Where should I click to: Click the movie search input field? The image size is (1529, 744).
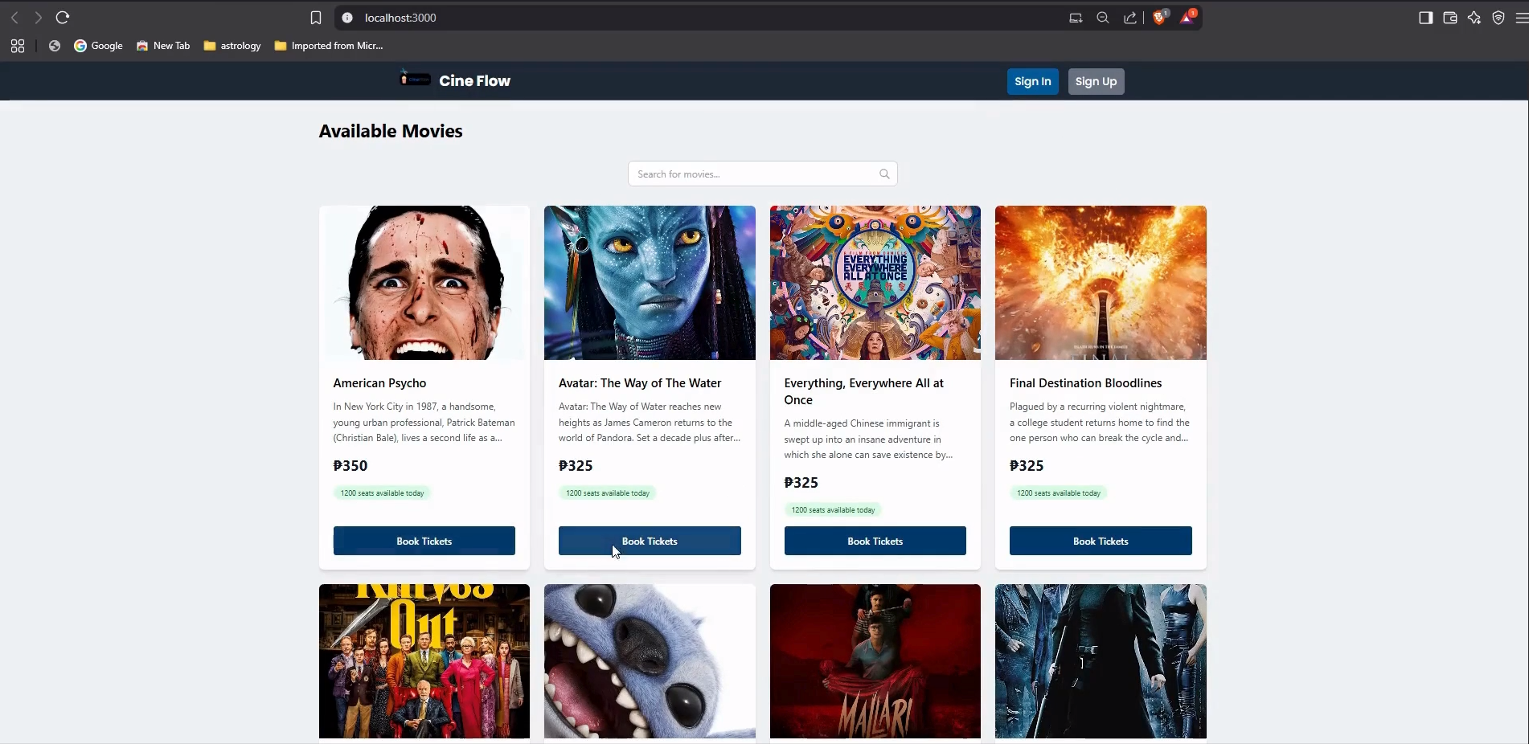pos(761,174)
